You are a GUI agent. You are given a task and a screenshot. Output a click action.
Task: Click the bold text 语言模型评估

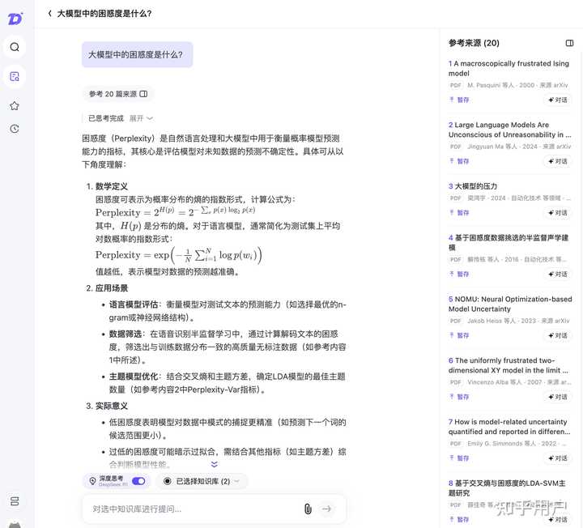134,304
